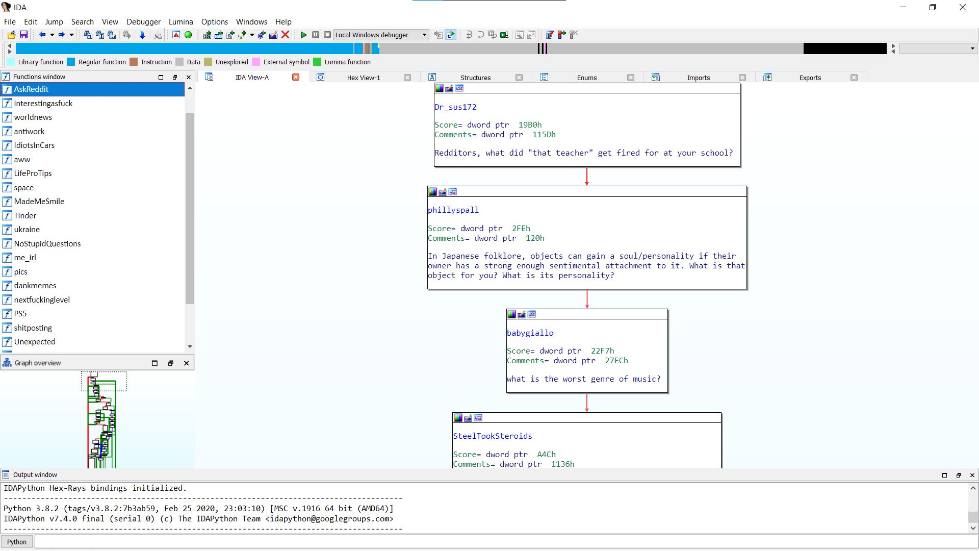The width and height of the screenshot is (979, 551).
Task: Open the Lumina menu
Action: pos(181,21)
